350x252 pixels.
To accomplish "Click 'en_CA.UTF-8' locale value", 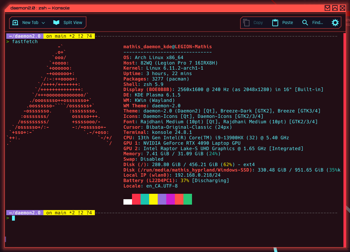I will point(162,186).
